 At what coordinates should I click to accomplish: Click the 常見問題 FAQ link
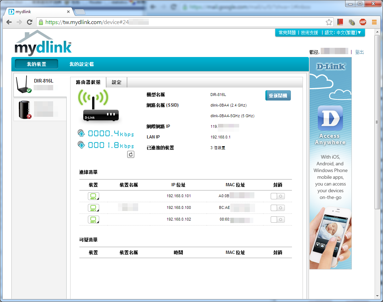click(287, 33)
